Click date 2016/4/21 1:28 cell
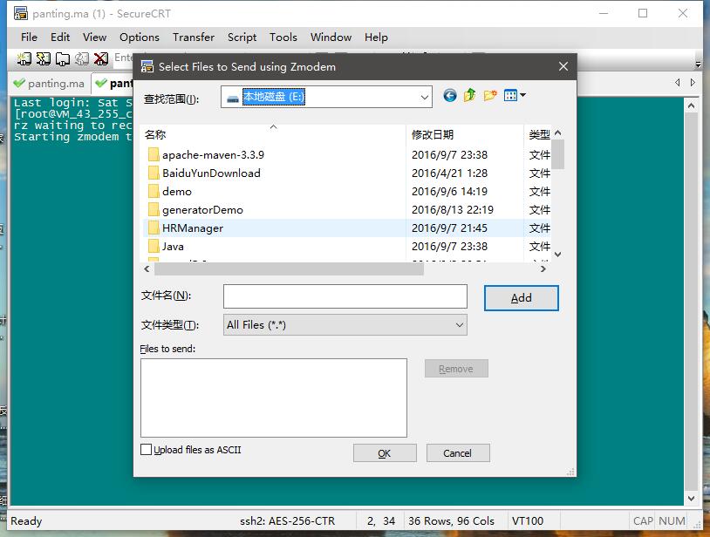This screenshot has height=537, width=710. [x=449, y=173]
